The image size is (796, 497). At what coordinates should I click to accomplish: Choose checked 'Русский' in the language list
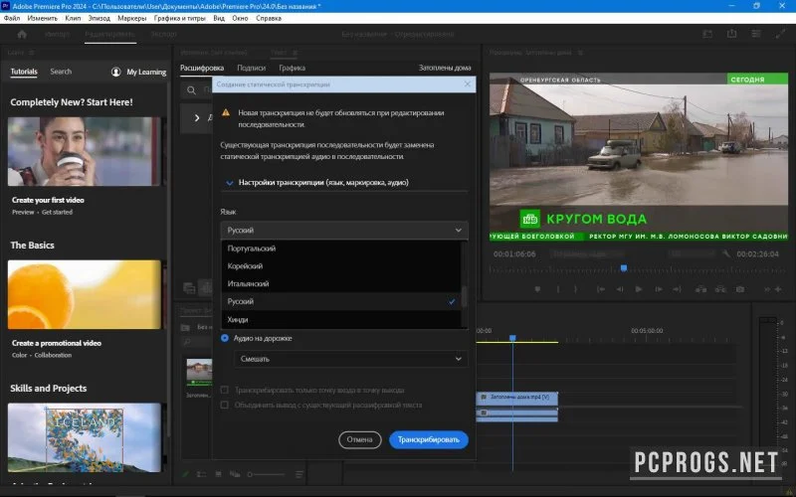(341, 301)
